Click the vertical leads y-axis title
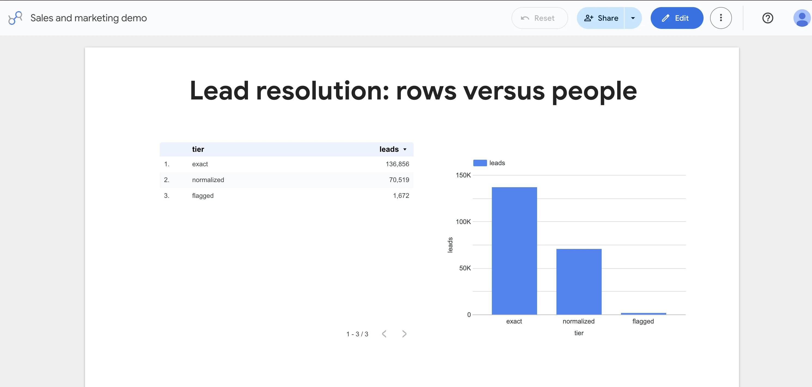812x387 pixels. tap(450, 245)
